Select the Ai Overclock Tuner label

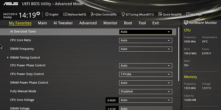point(23,31)
